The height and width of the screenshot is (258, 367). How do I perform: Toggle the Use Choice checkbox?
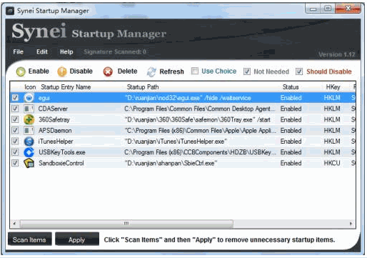tap(195, 71)
